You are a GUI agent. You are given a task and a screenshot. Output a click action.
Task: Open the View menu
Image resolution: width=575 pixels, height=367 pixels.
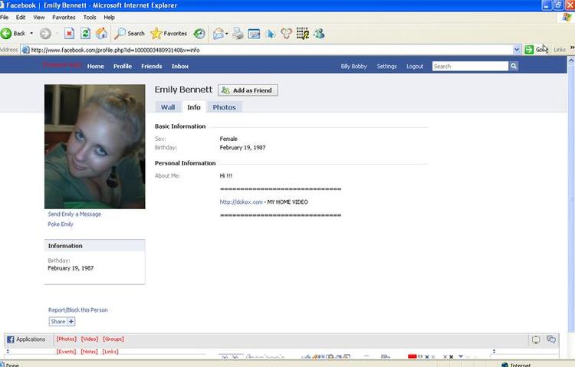coord(39,17)
